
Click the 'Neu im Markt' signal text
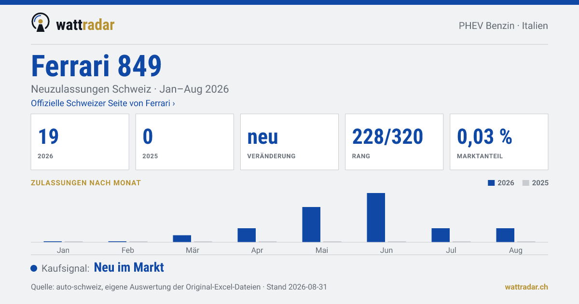click(129, 267)
